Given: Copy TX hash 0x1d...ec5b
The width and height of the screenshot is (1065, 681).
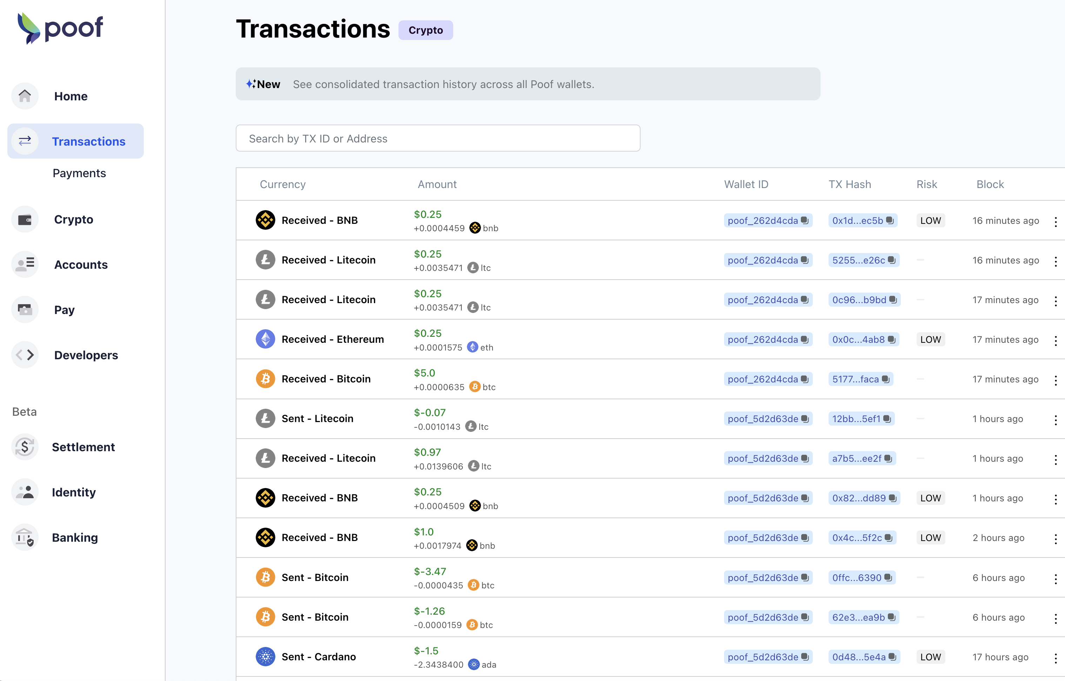Looking at the screenshot, I should click(x=890, y=220).
